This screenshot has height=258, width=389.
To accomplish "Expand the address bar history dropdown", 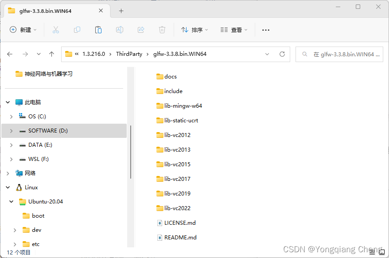I will tap(267, 54).
